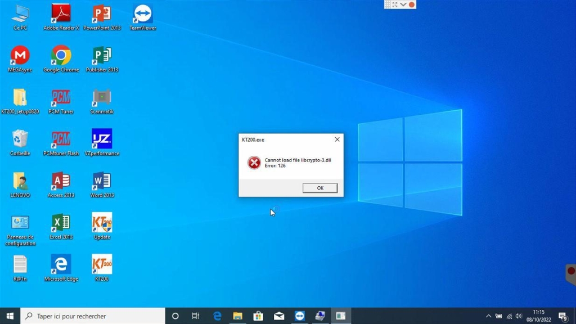Launch Adobe Reader X shortcut

click(x=61, y=17)
